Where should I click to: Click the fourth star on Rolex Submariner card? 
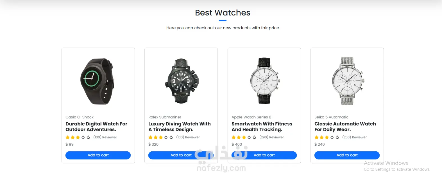pyautogui.click(x=166, y=137)
